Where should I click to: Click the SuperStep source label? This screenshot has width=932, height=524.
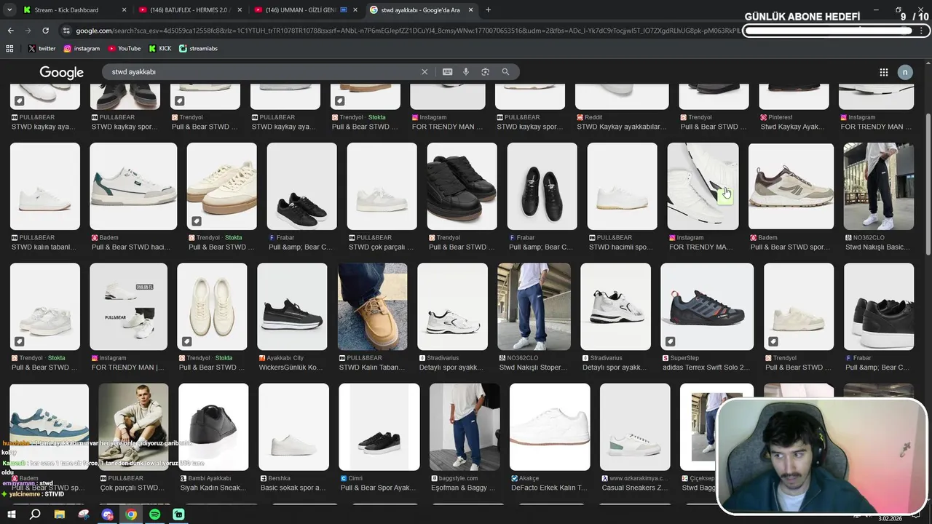[x=684, y=358]
